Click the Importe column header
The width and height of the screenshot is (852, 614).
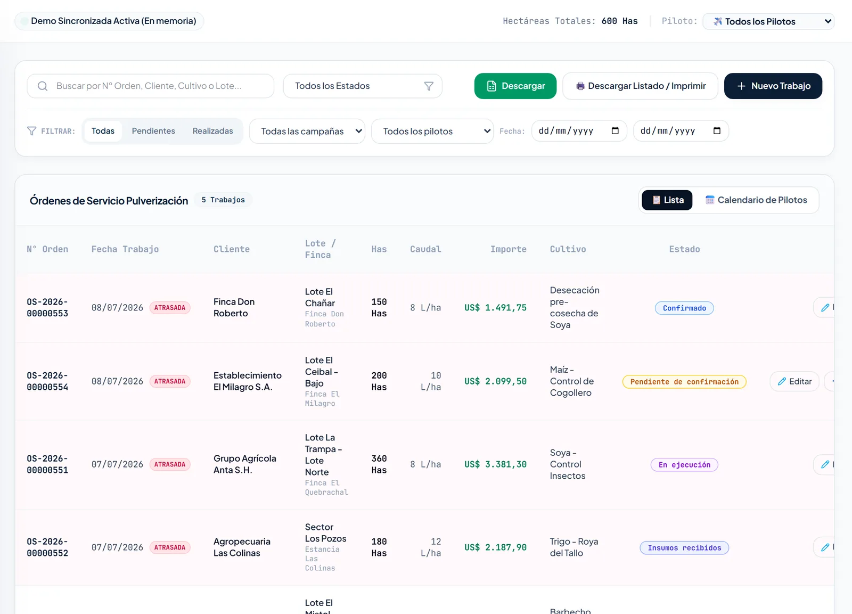(509, 249)
